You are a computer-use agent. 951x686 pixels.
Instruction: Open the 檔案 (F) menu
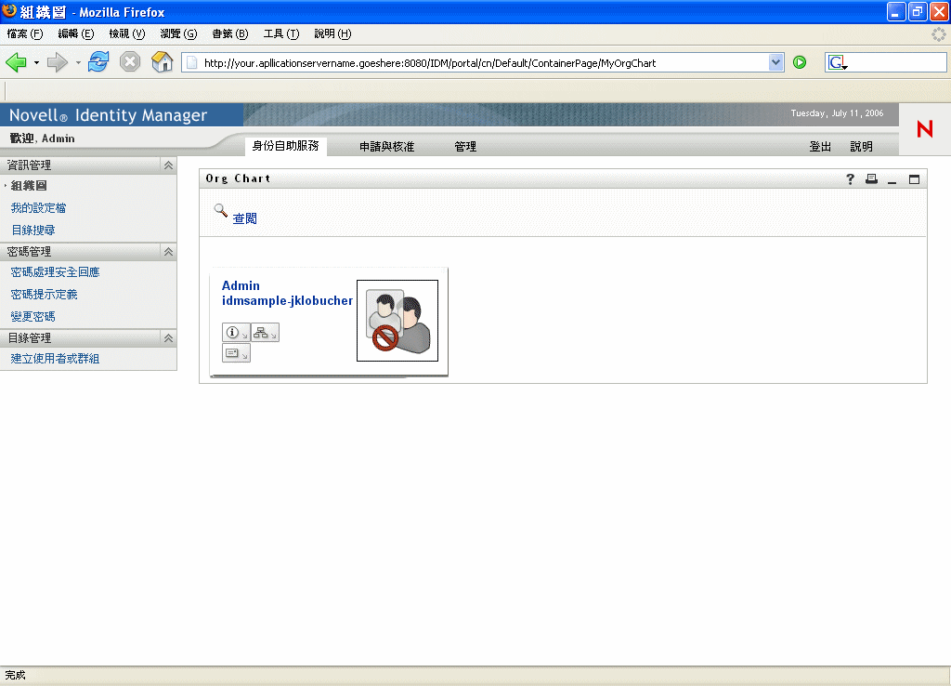pos(25,34)
